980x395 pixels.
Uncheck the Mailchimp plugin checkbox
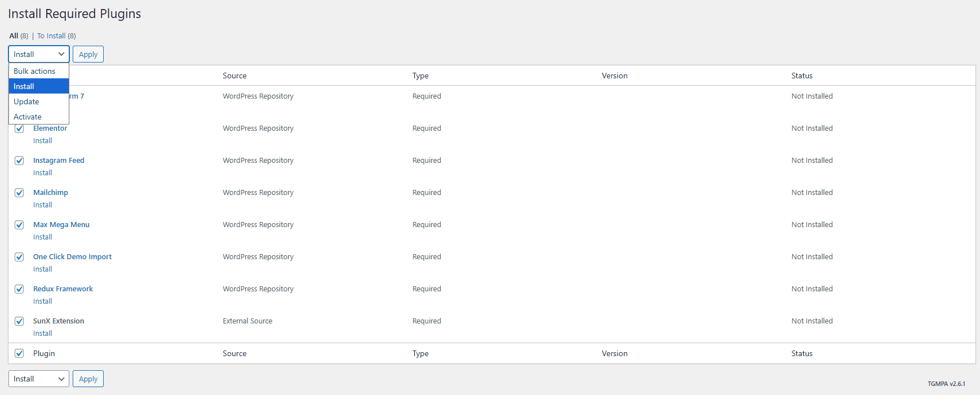19,193
